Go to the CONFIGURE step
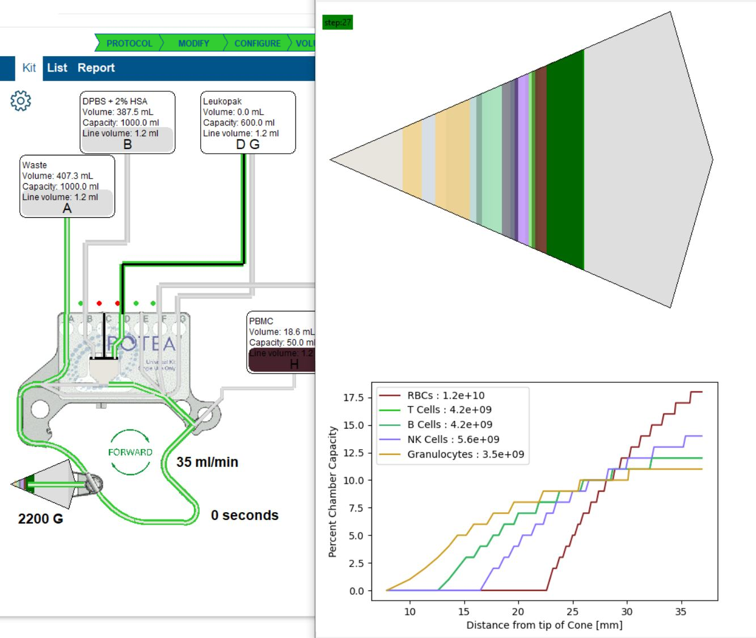The height and width of the screenshot is (638, 756). pyautogui.click(x=257, y=43)
